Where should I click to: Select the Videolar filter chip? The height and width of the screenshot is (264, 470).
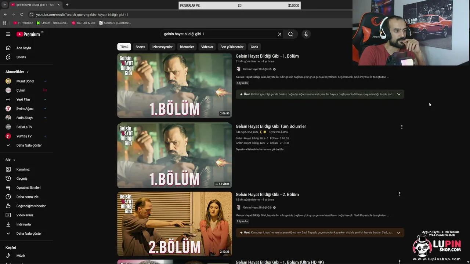point(207,47)
